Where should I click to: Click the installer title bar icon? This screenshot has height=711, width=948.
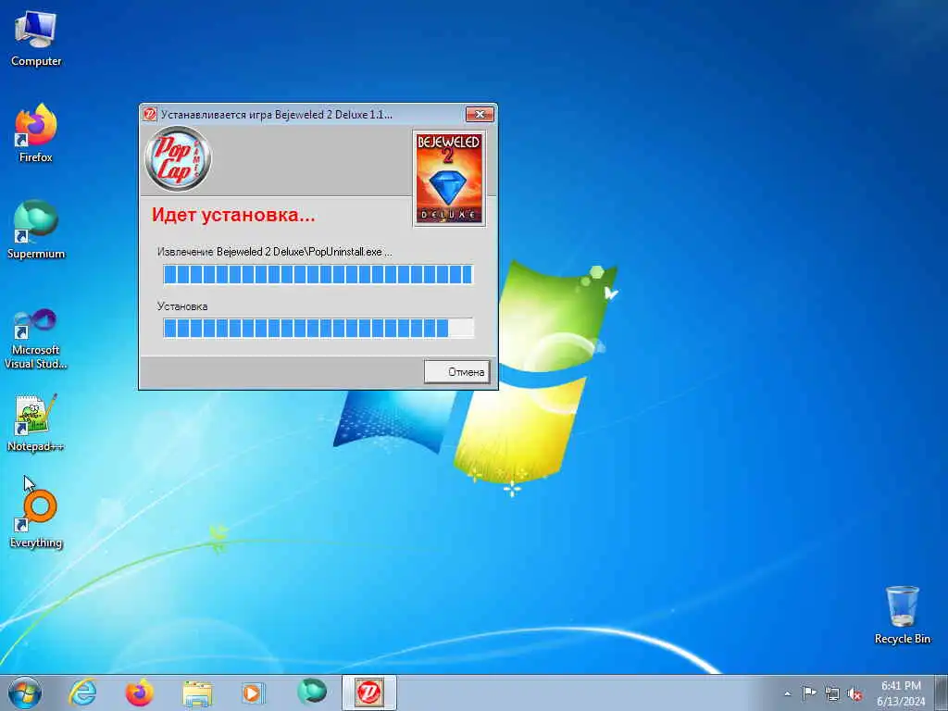[x=150, y=114]
